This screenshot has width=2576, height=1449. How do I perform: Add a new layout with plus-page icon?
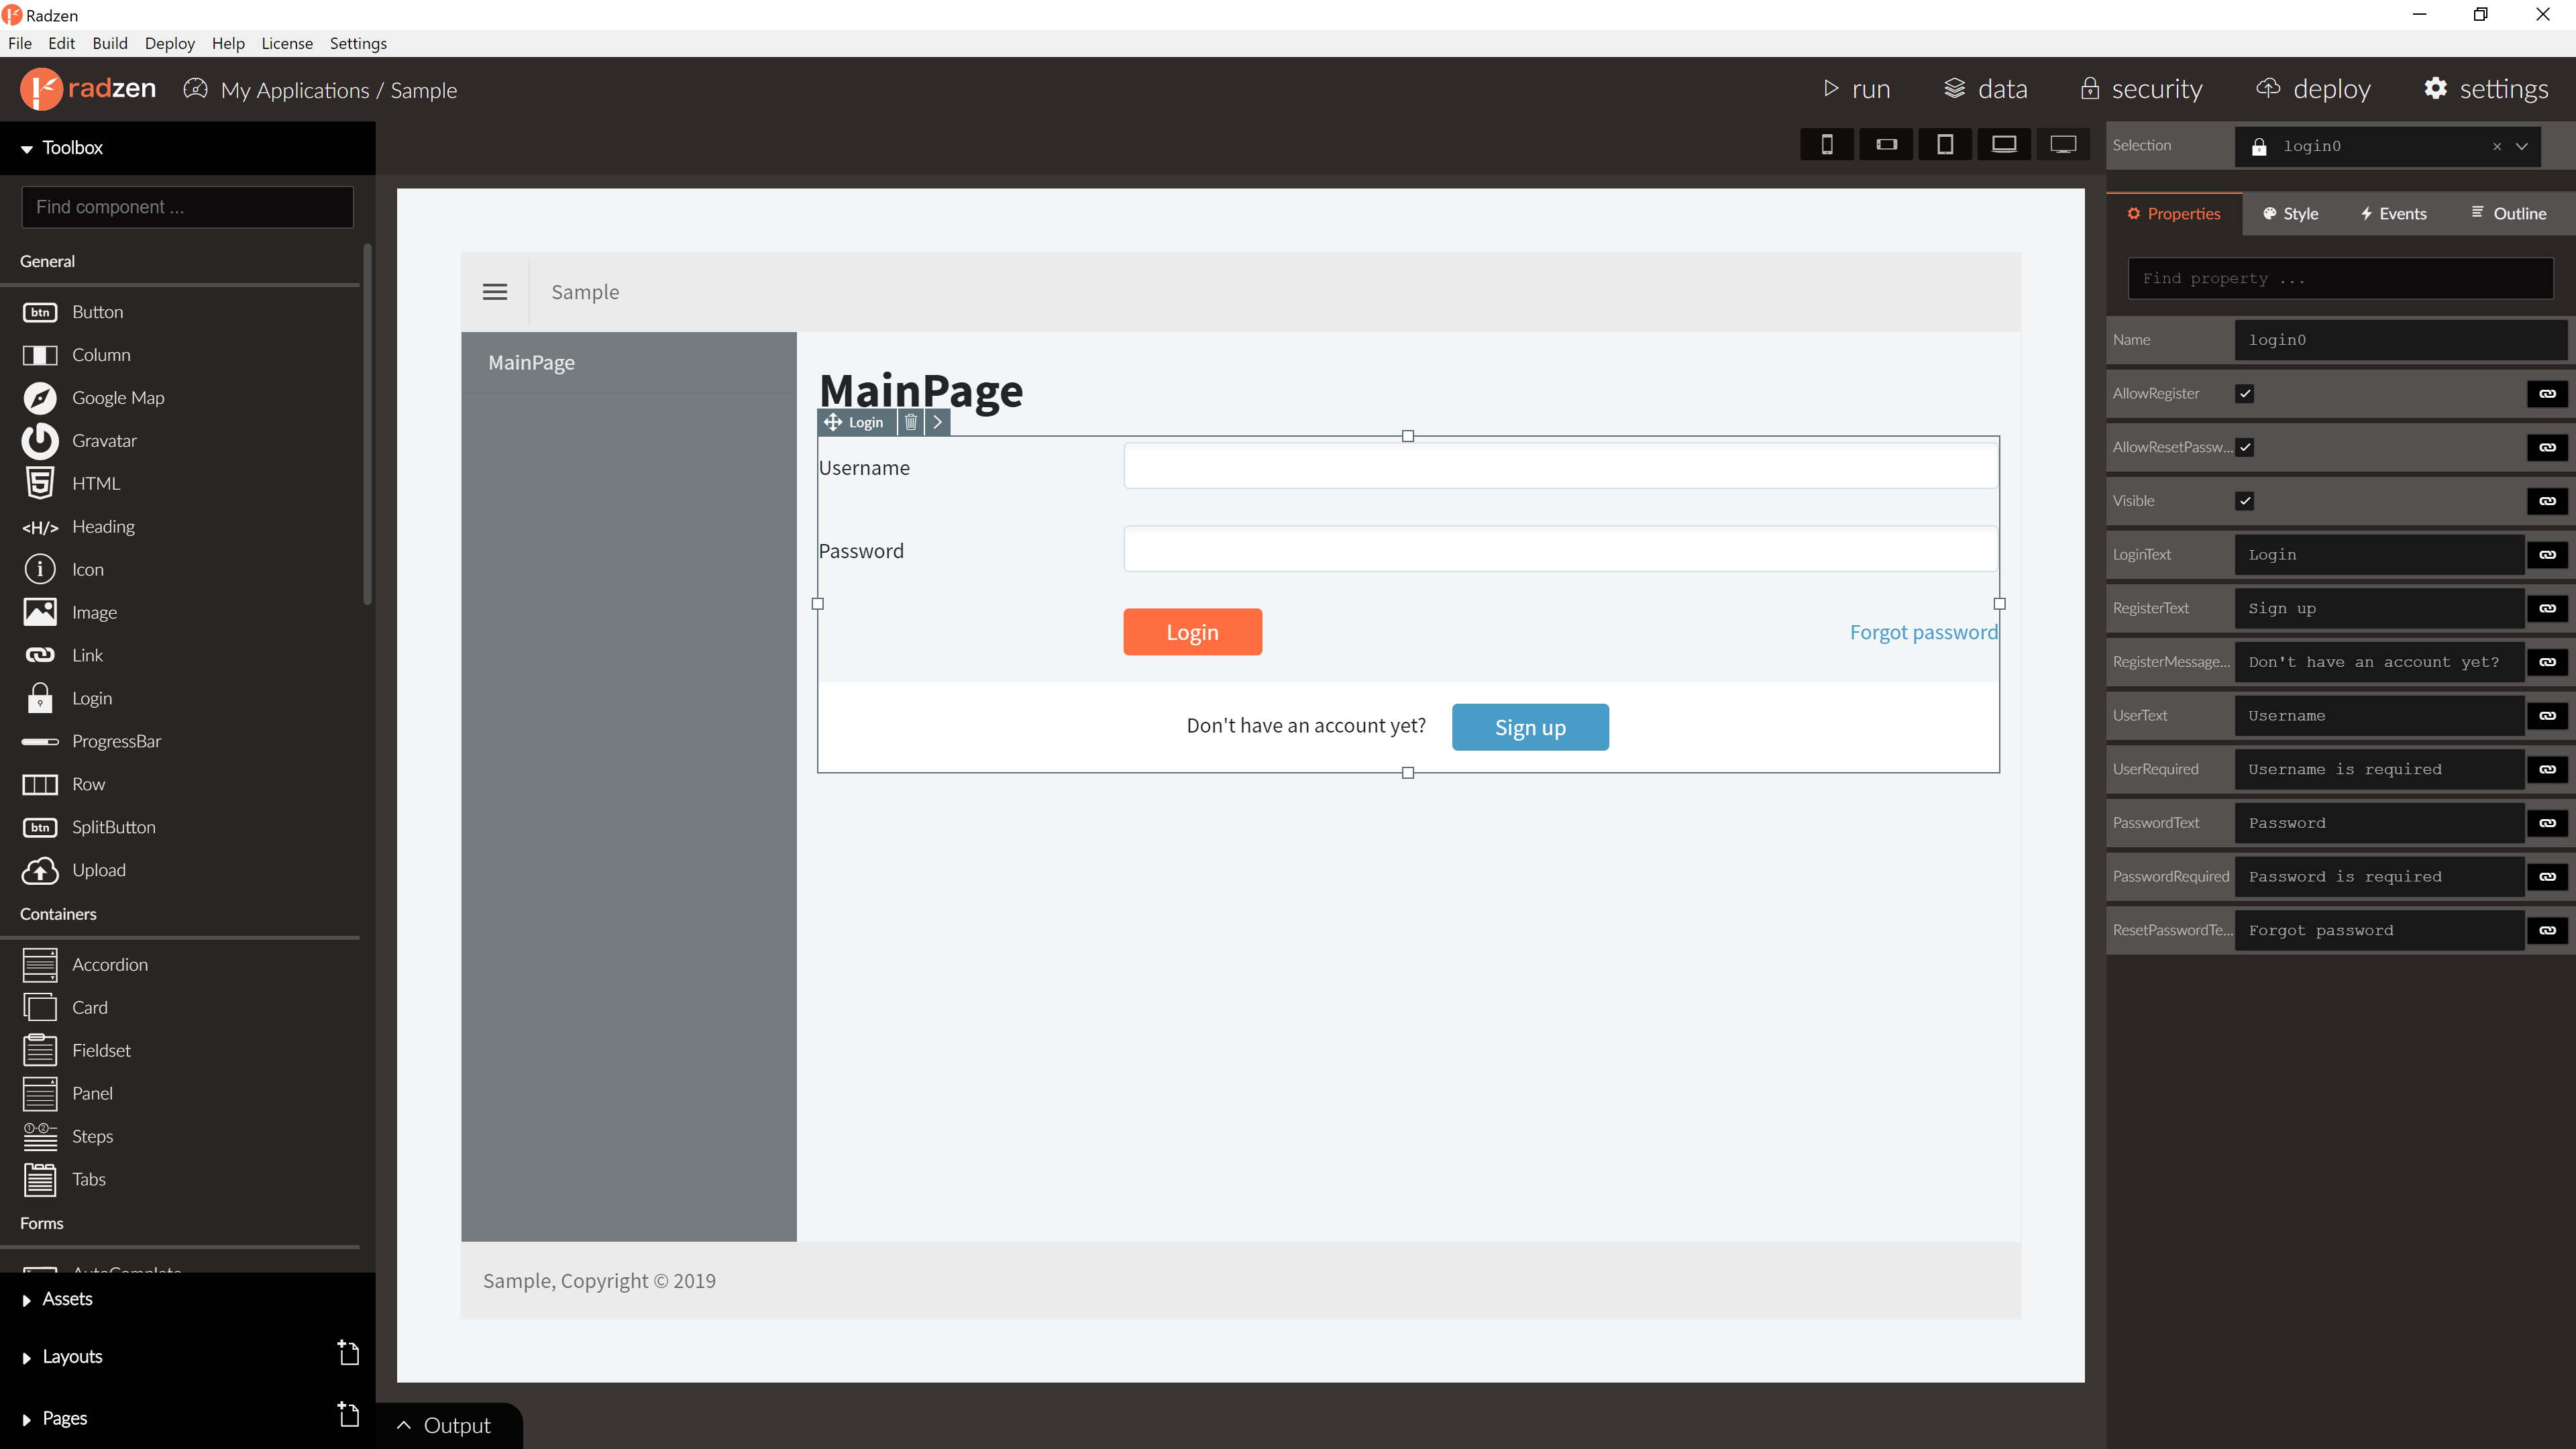pos(348,1353)
